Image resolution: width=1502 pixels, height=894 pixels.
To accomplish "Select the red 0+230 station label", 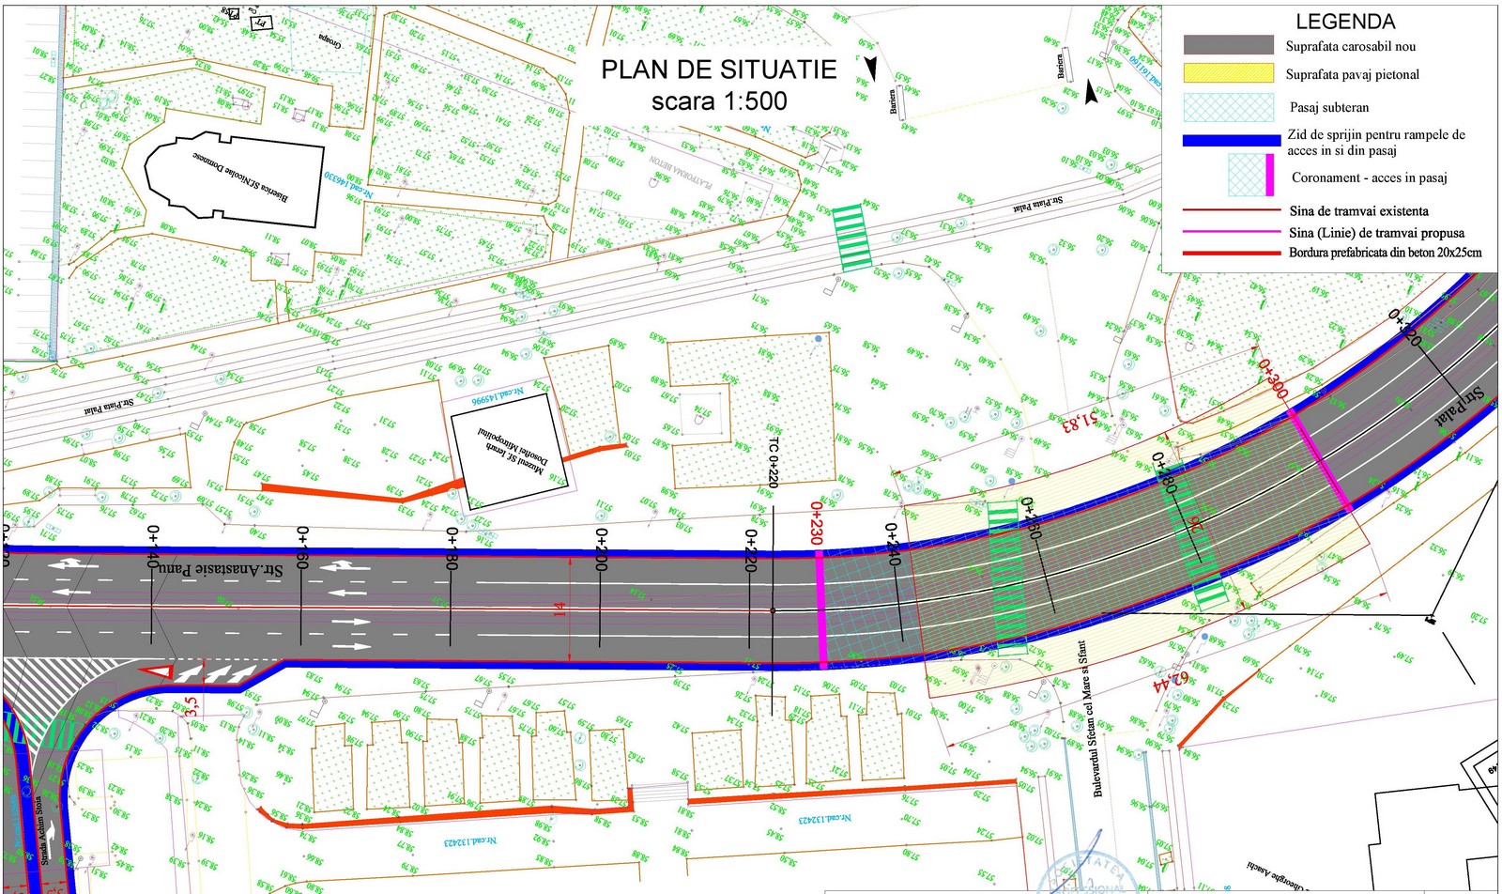I will [816, 522].
